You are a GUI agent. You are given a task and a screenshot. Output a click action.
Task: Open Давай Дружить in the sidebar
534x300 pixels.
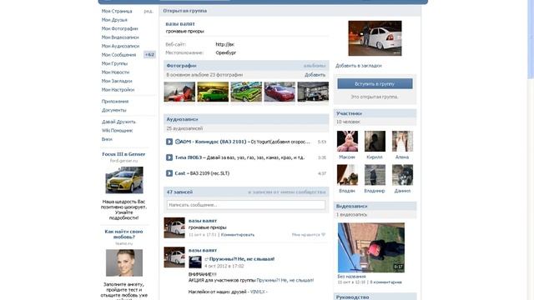[x=118, y=122]
